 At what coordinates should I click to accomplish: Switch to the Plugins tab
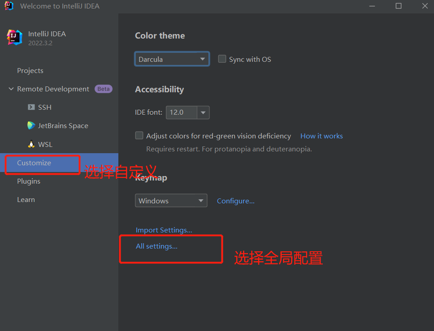click(x=29, y=181)
